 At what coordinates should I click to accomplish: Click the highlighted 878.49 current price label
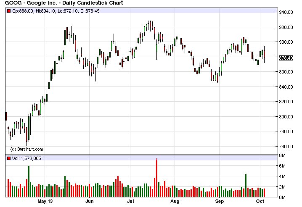pos(286,58)
